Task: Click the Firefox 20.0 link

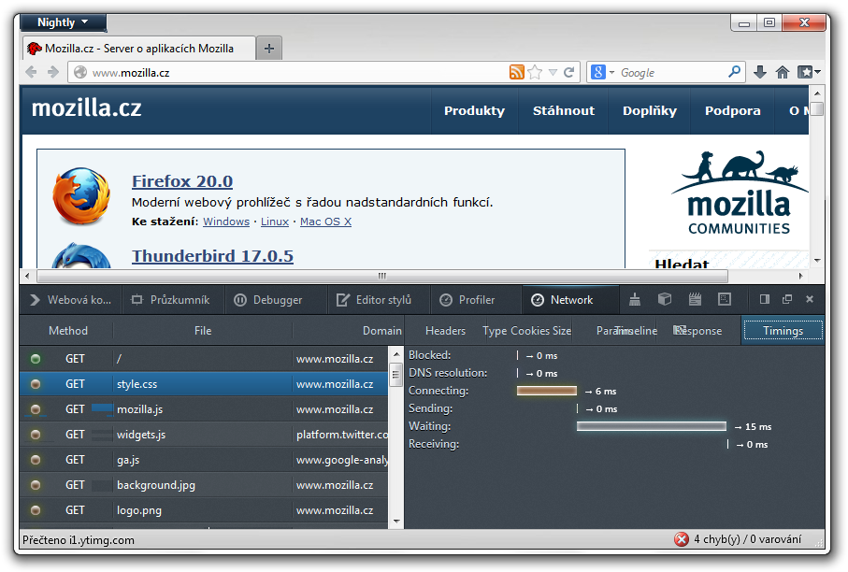Action: pyautogui.click(x=182, y=181)
